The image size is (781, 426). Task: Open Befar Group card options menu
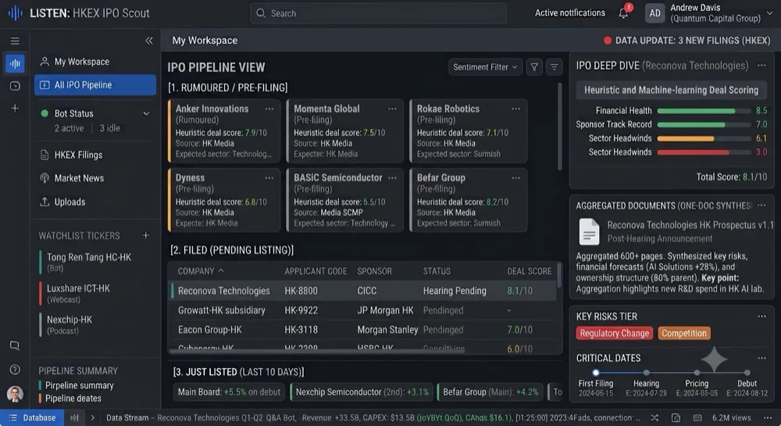pyautogui.click(x=516, y=178)
